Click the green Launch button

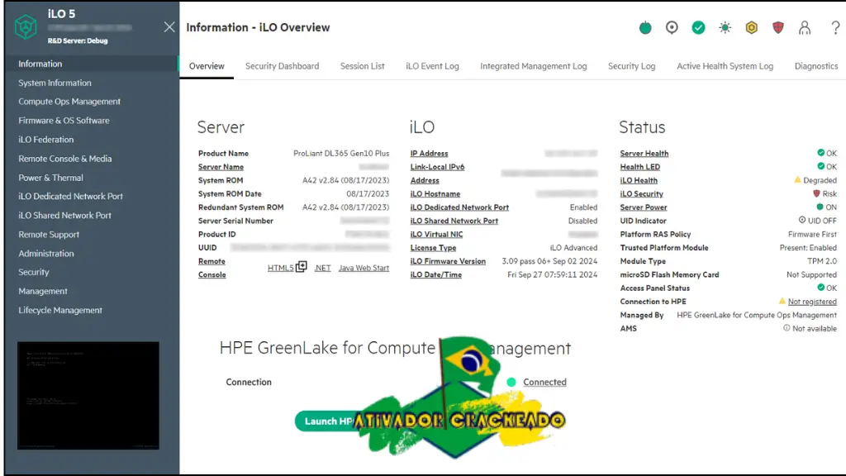pos(326,421)
